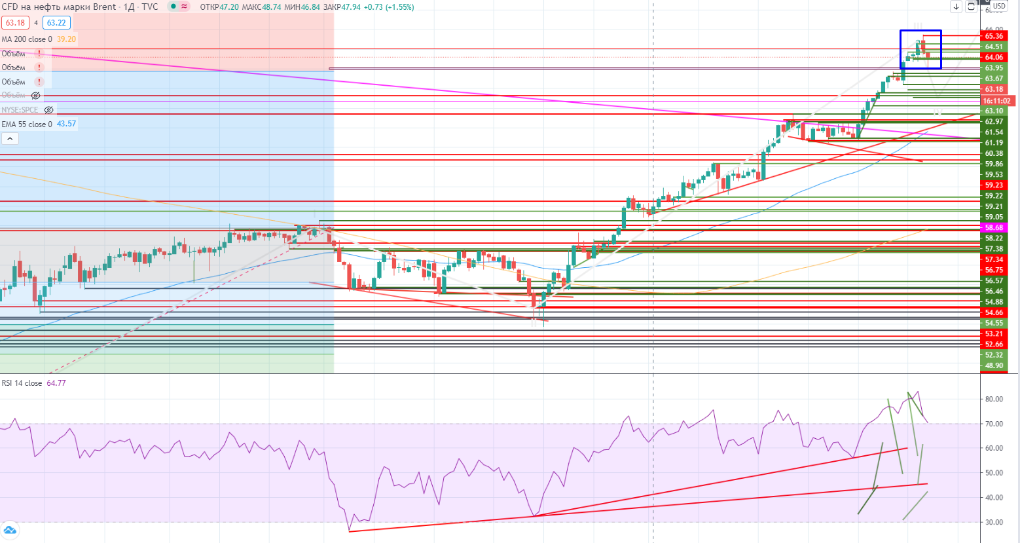
Task: Click the TradingView logo in the RSI pane
Action: pyautogui.click(x=9, y=531)
